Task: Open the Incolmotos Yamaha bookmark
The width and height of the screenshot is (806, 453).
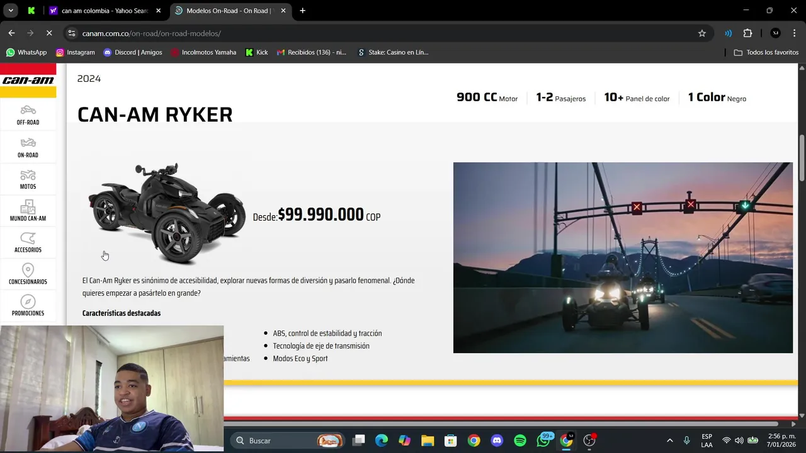Action: click(203, 52)
